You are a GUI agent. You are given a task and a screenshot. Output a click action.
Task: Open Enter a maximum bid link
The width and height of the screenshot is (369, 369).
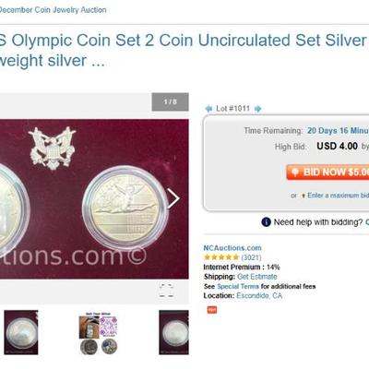pyautogui.click(x=338, y=196)
